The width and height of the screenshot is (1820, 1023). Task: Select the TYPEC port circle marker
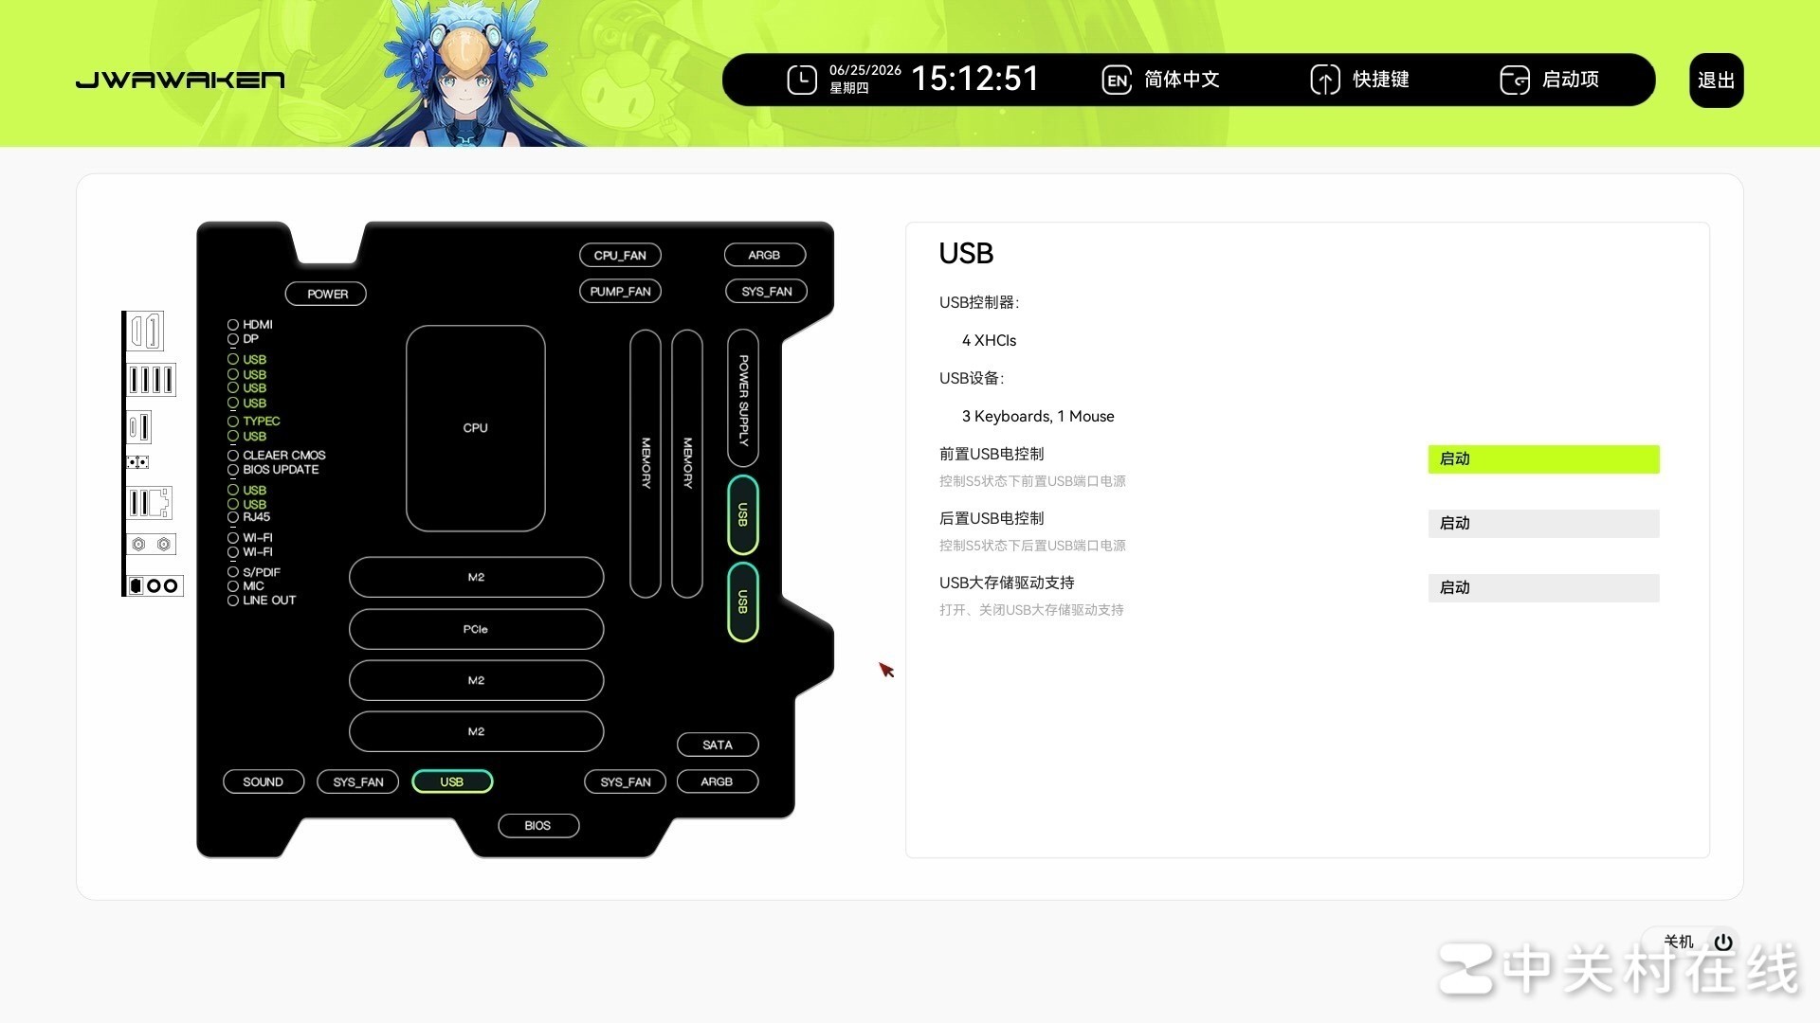[x=232, y=421]
